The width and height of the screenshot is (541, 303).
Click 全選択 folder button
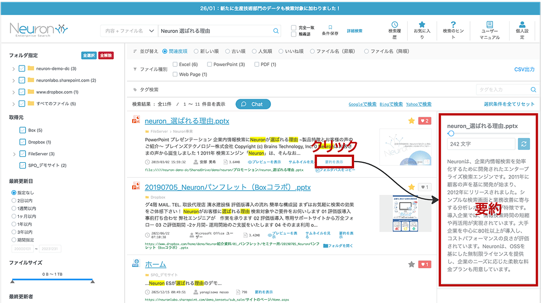tap(89, 55)
